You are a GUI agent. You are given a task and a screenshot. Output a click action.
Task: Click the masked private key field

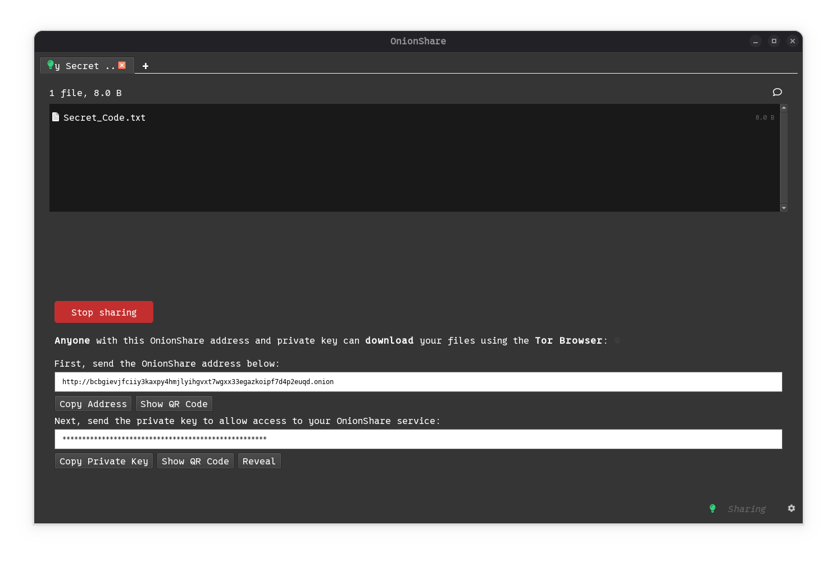tap(418, 439)
